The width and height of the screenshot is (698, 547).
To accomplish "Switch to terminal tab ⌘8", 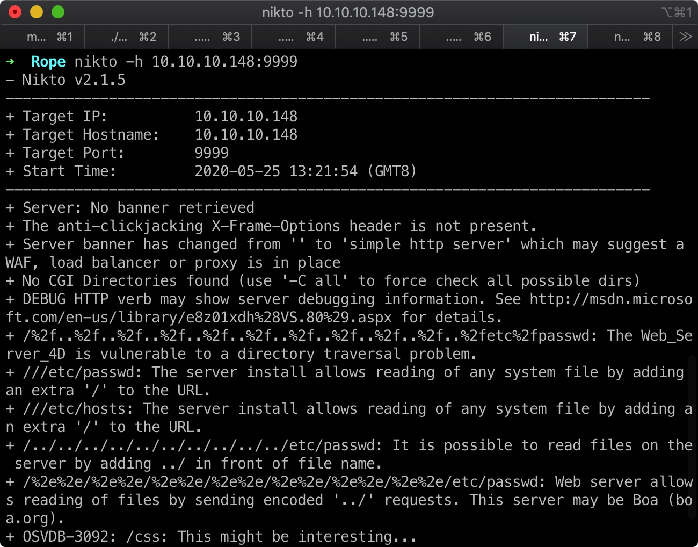I will (630, 37).
